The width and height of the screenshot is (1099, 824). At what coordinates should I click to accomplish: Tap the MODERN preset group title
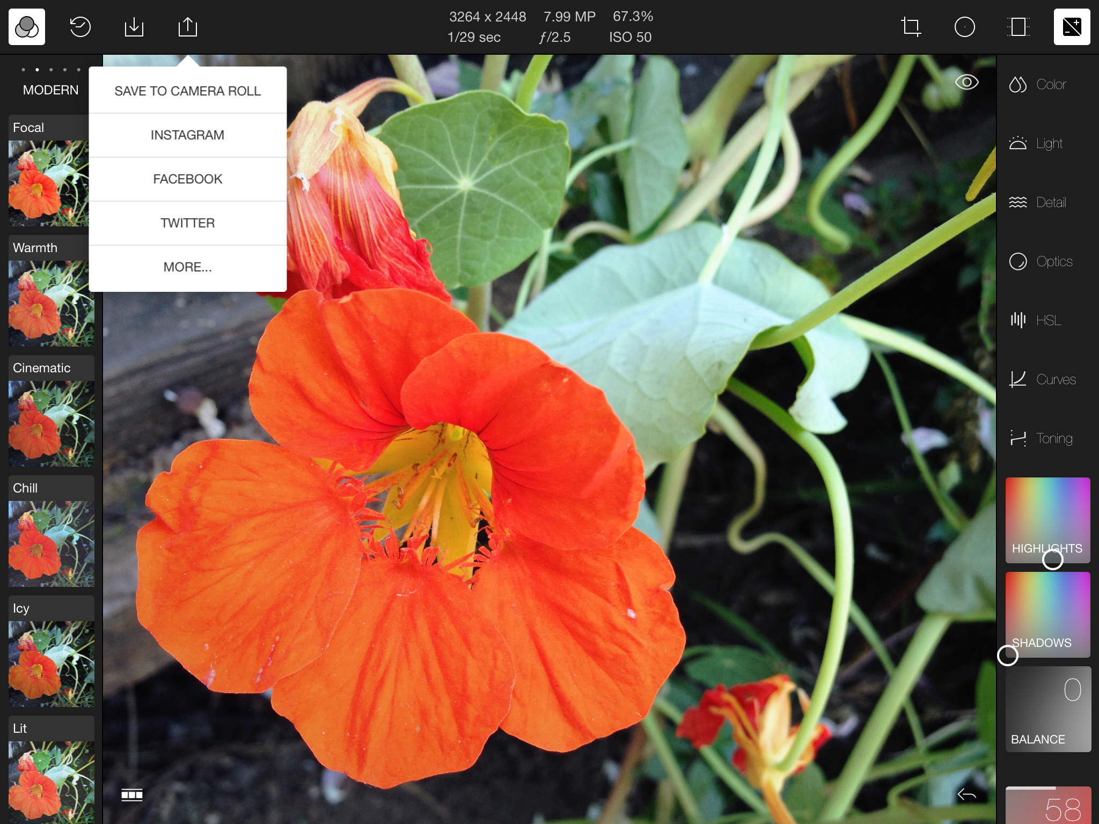click(50, 90)
